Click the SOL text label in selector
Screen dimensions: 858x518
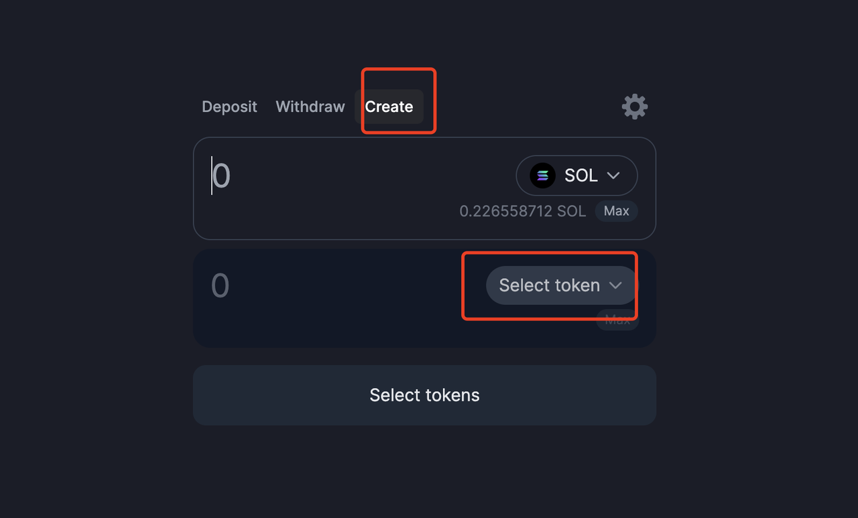coord(581,176)
